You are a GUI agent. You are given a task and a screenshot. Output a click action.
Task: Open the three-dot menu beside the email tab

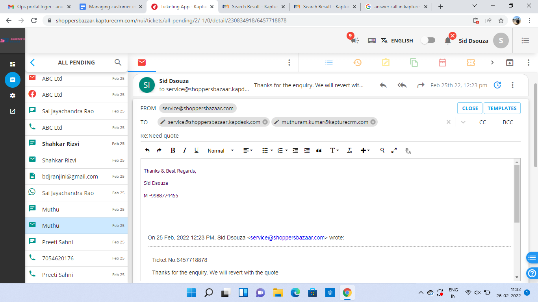click(289, 63)
